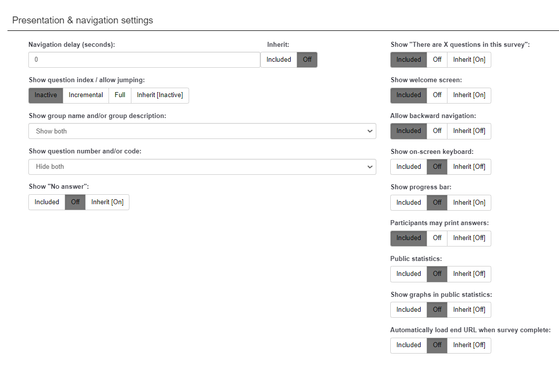Click the Navigation delay seconds input field

click(144, 60)
